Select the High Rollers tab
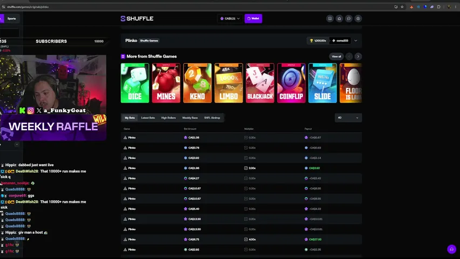 (168, 118)
